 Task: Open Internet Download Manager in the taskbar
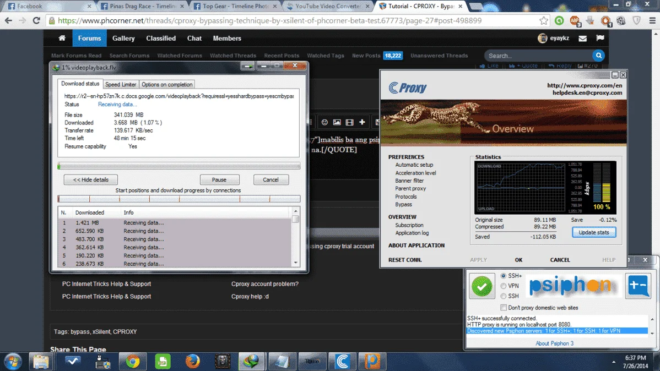tap(252, 362)
